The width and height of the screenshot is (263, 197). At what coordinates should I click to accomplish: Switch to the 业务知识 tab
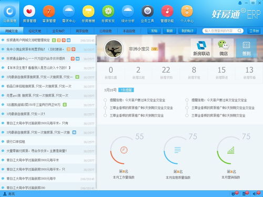pyautogui.click(x=58, y=31)
